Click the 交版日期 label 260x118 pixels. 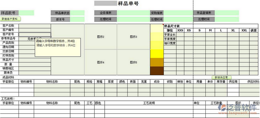(x=8, y=51)
